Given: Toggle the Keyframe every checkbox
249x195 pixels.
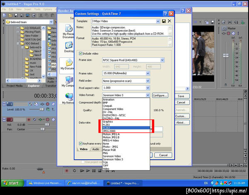Looking at the screenshot, I should click(81, 143).
